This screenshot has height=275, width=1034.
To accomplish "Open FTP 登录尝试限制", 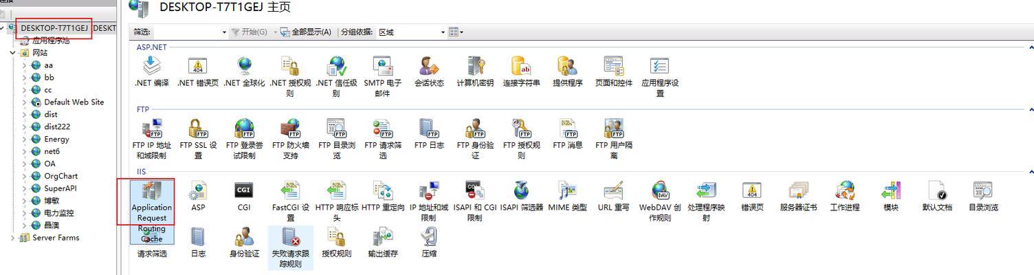I will (244, 138).
